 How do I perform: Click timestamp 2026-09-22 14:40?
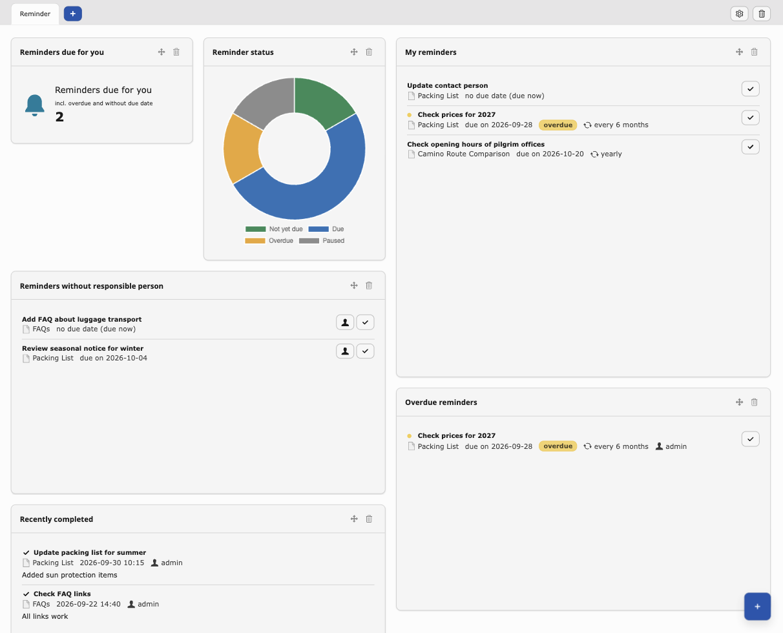89,605
